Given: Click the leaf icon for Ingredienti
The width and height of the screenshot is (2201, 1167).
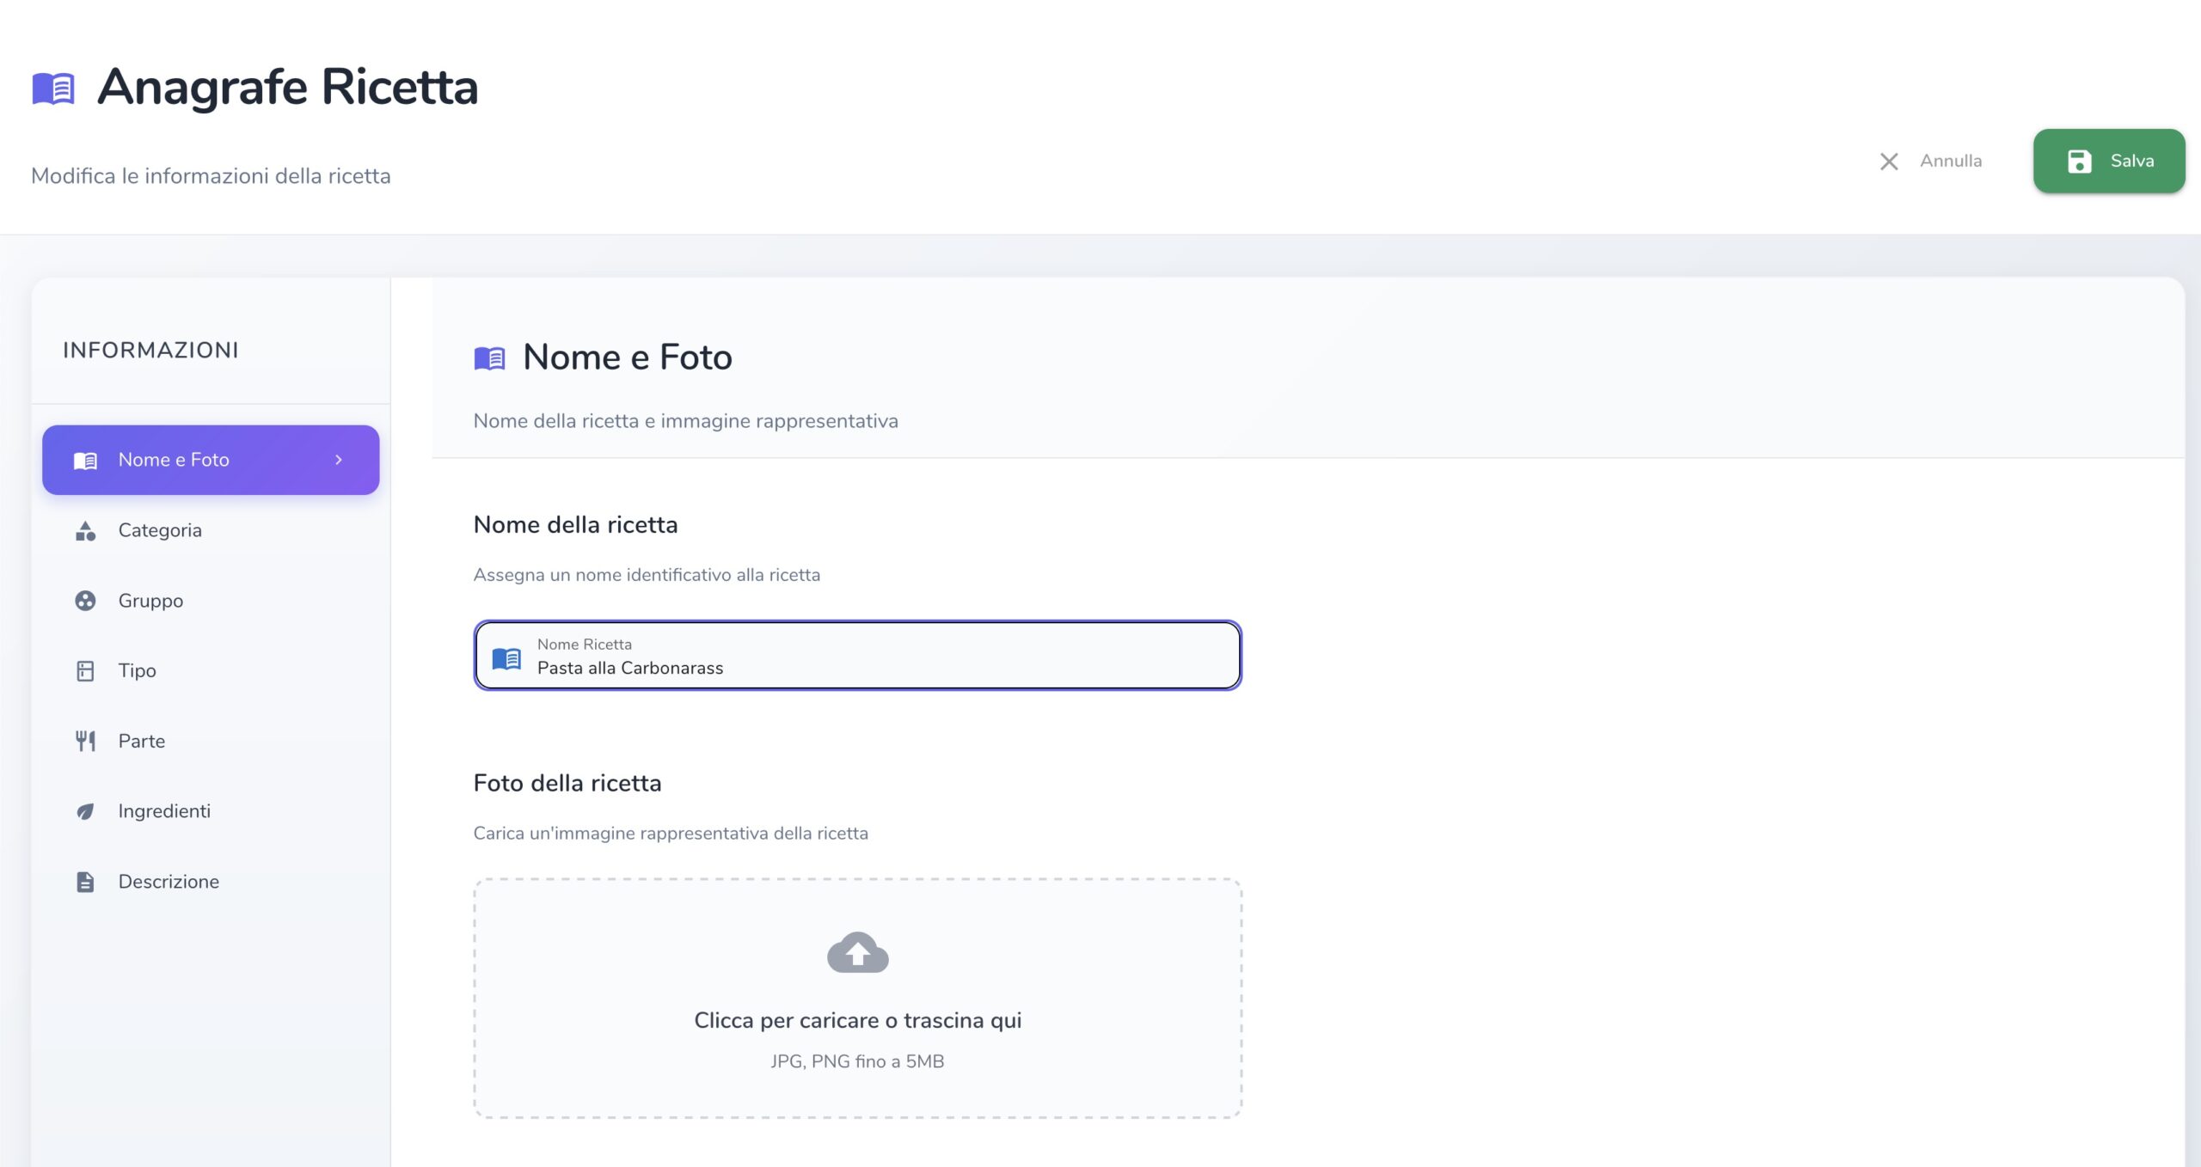Looking at the screenshot, I should tap(85, 811).
